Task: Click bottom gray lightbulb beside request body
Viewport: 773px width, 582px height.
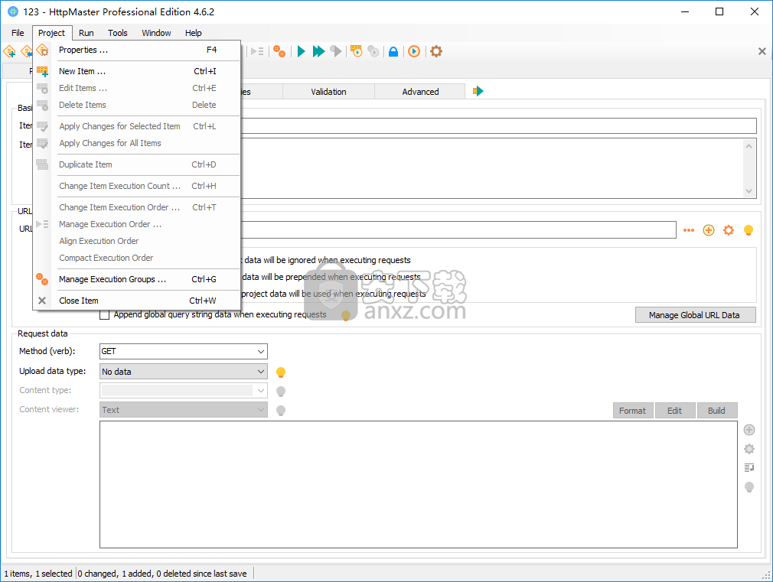Action: [x=749, y=487]
